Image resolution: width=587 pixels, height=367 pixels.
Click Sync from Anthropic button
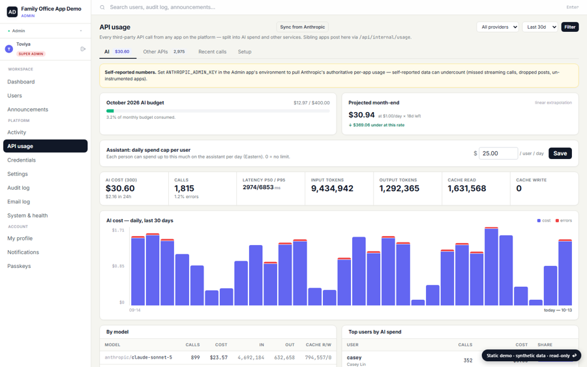tap(302, 27)
